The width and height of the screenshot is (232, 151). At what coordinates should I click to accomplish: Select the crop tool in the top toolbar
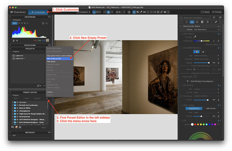[138, 12]
